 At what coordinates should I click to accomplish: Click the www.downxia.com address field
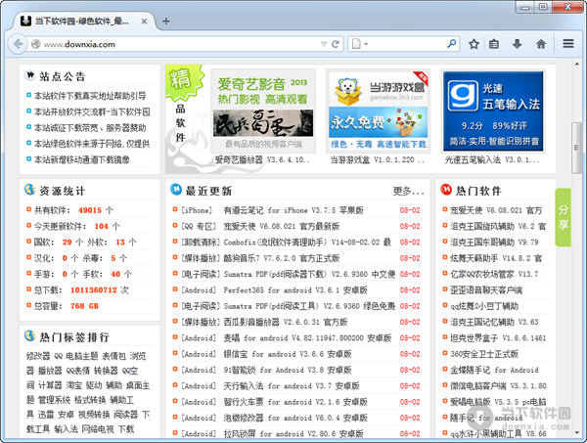(x=180, y=44)
